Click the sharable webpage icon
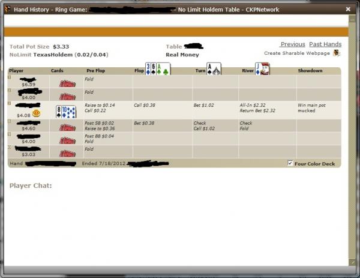360x278 pixels. coord(337,53)
